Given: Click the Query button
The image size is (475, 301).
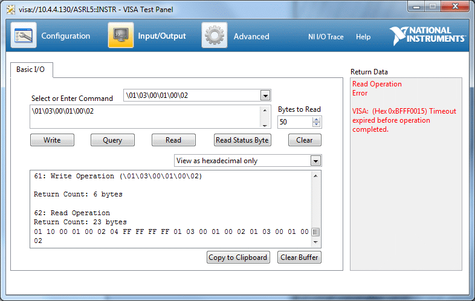Looking at the screenshot, I should pyautogui.click(x=112, y=140).
